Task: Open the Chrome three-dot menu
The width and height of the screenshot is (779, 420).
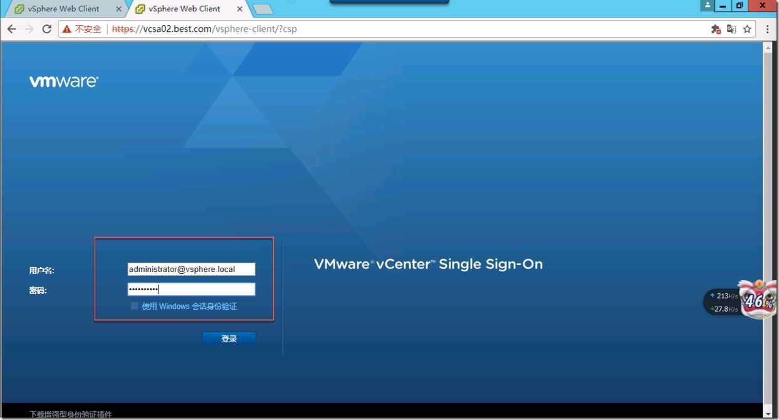Action: click(768, 29)
